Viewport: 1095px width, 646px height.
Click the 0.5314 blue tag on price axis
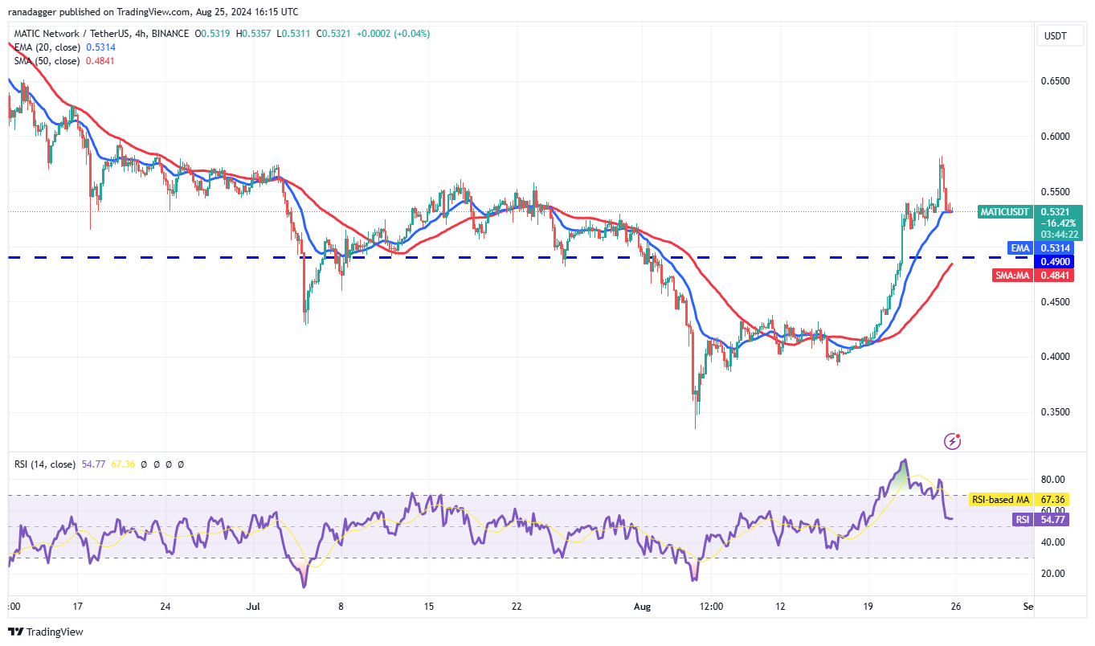1056,248
